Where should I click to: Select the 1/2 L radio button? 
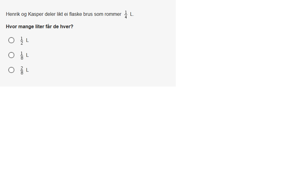(11, 40)
